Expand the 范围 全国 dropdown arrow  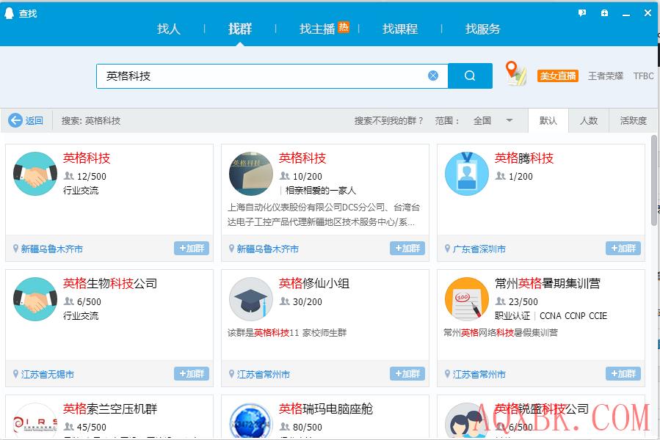click(509, 120)
